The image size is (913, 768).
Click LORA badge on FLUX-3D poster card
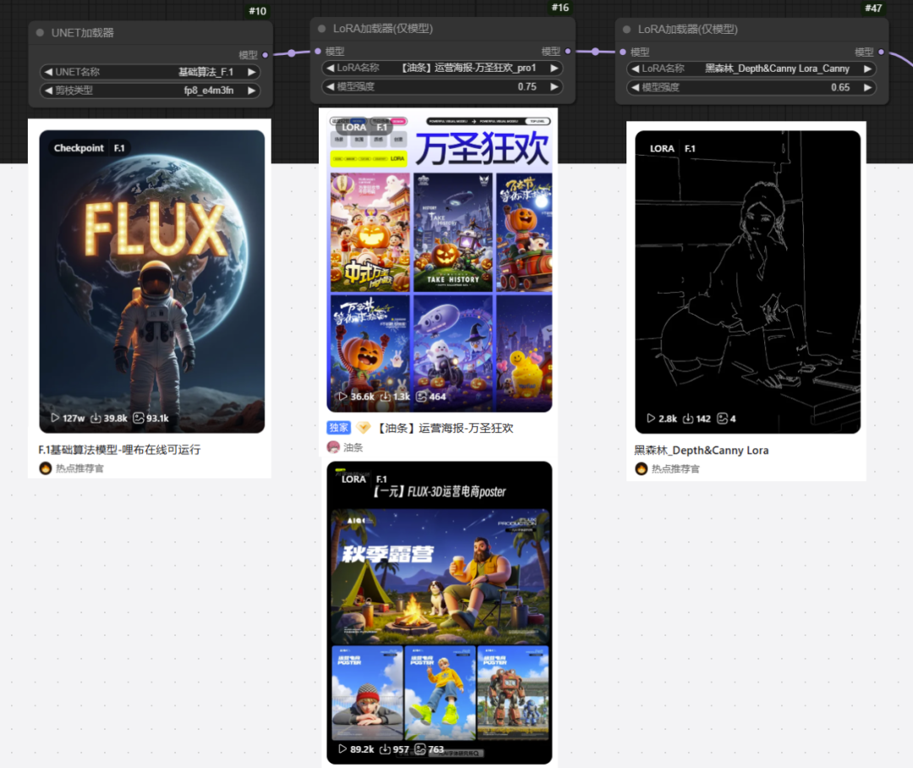(353, 479)
